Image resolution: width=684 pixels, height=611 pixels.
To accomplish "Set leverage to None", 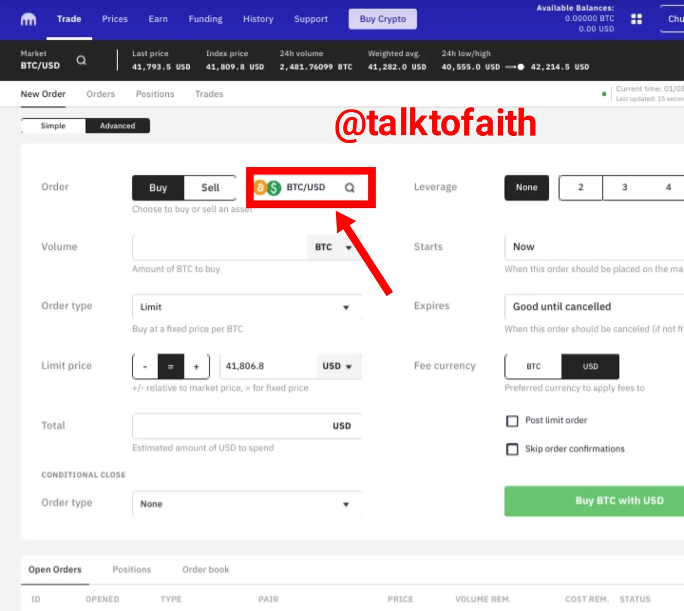I will click(526, 188).
